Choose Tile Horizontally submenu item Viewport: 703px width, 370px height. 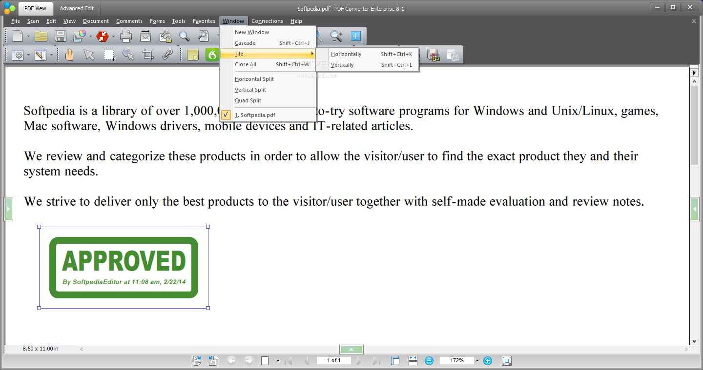pyautogui.click(x=367, y=54)
